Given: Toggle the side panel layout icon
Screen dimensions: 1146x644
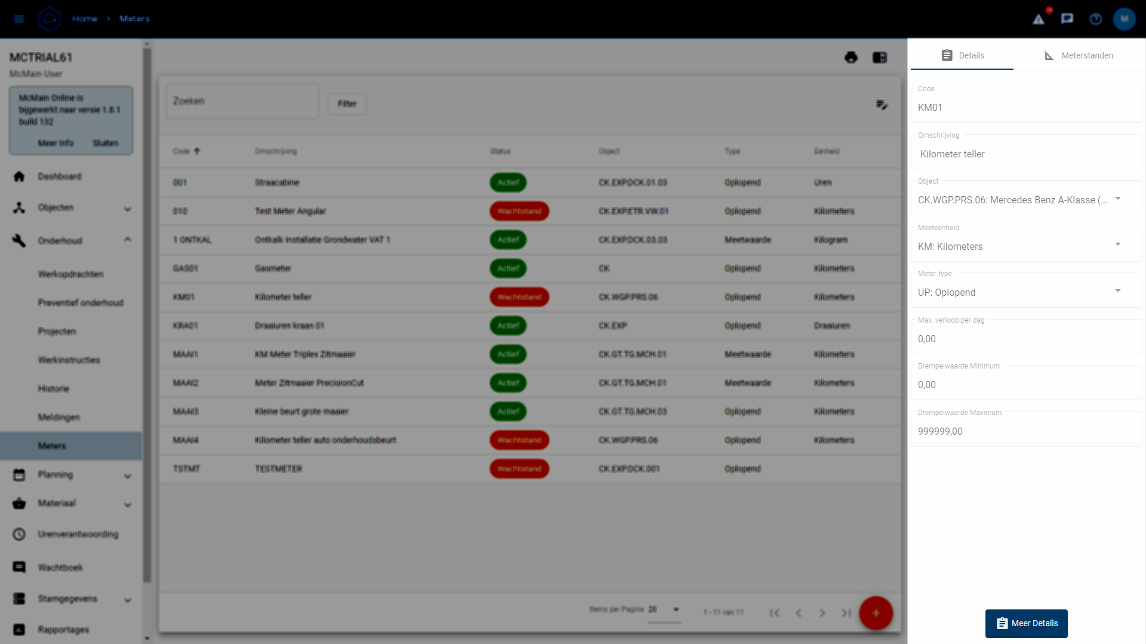Looking at the screenshot, I should point(880,57).
